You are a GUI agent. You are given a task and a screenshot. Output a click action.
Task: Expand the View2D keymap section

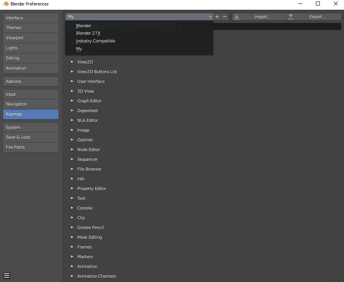click(x=72, y=62)
